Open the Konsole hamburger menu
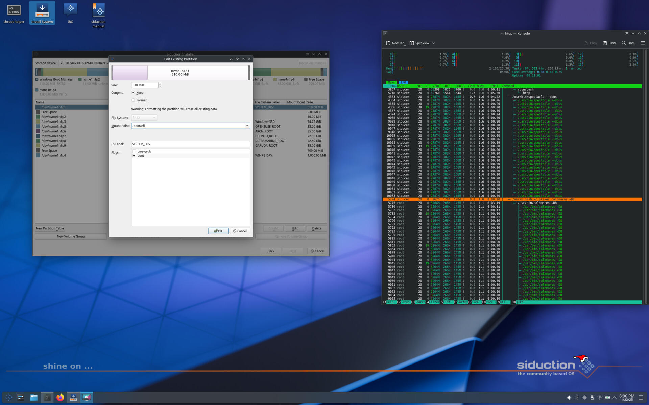Screen dimensions: 649x405 643,43
